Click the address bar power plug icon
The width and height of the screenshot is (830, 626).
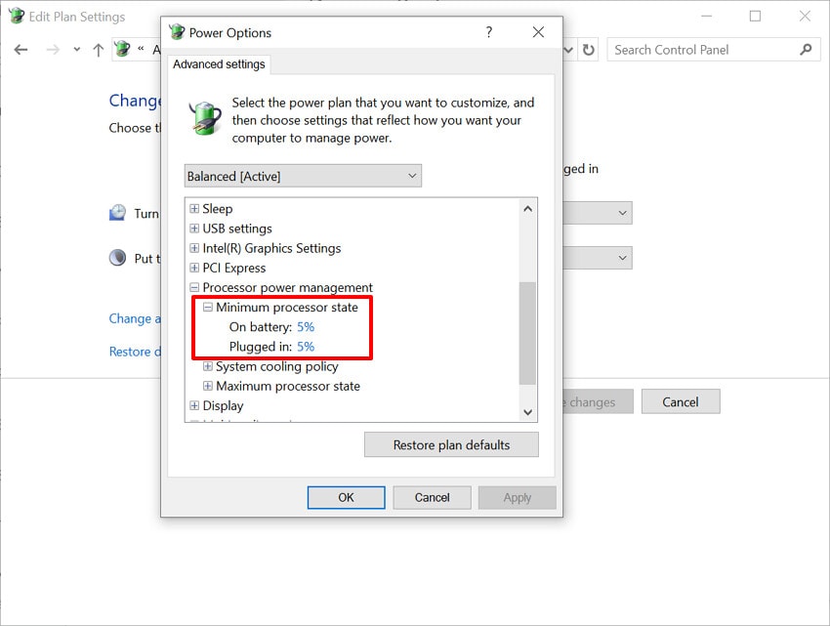[123, 49]
